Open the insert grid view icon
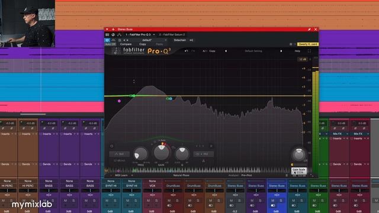Viewport: 379px width, 213px height. 107,34
